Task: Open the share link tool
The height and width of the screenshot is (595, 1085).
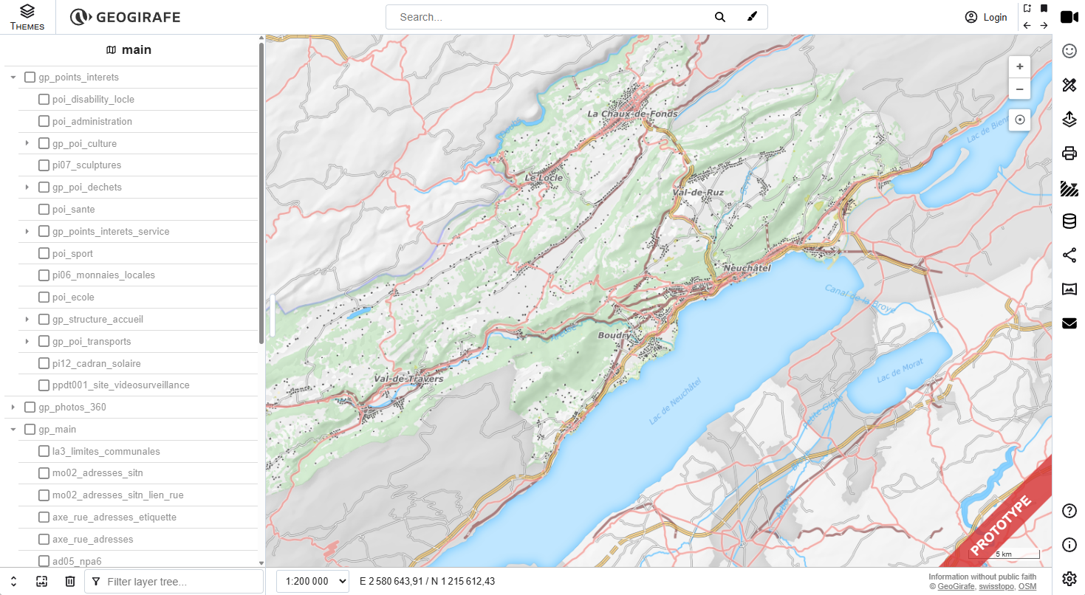Action: [1069, 255]
